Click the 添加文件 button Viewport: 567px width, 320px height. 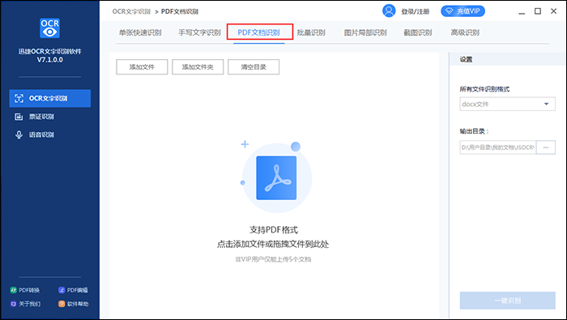142,67
